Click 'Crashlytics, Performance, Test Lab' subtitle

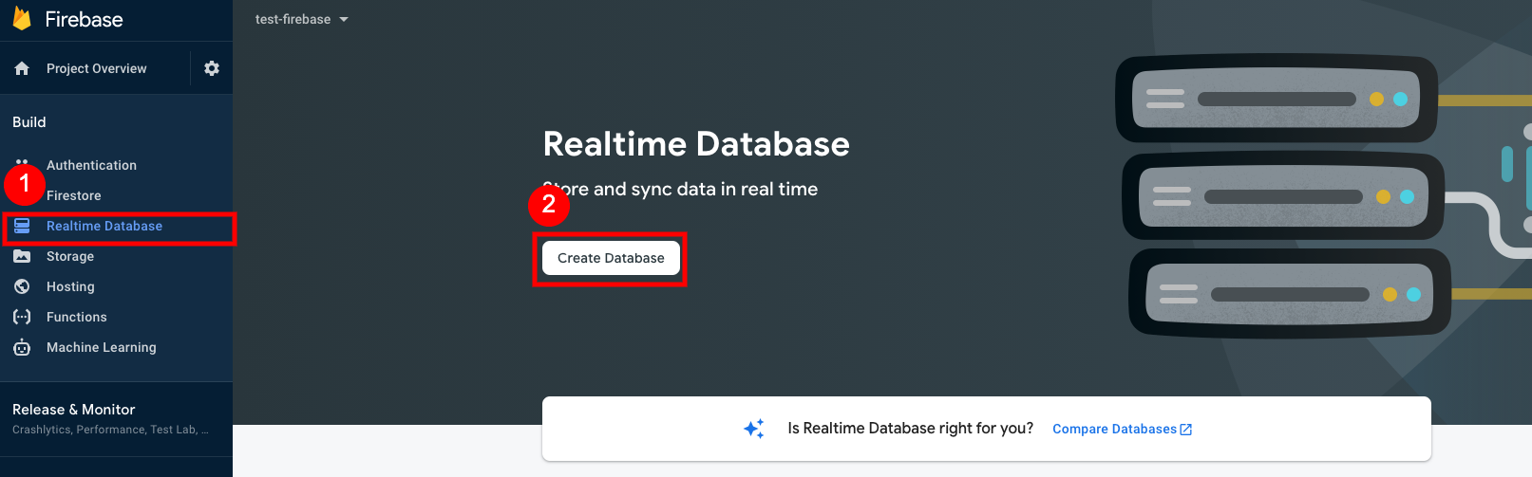pos(110,430)
